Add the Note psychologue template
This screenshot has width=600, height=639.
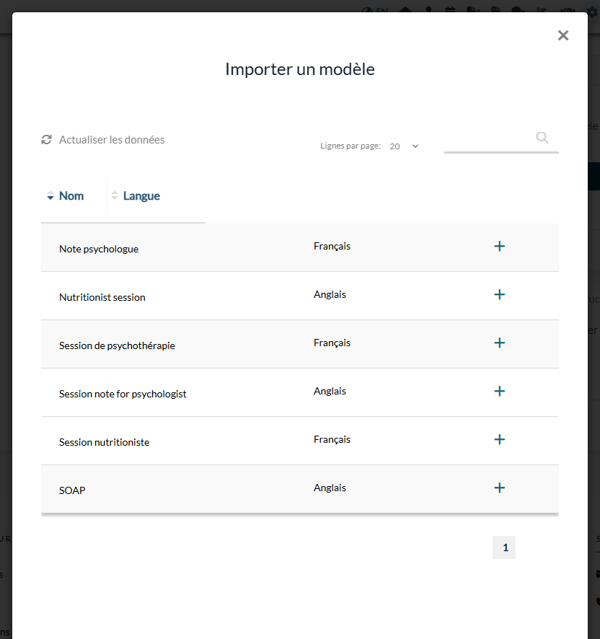[x=499, y=246]
